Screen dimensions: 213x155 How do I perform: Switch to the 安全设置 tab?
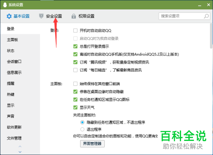(x=50, y=16)
